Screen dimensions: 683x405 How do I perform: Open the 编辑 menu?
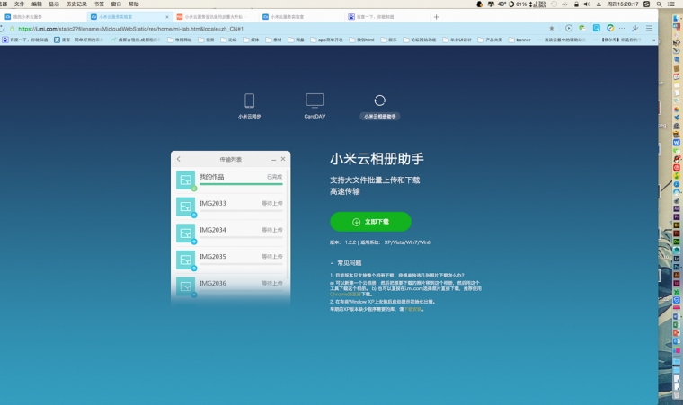tap(37, 4)
